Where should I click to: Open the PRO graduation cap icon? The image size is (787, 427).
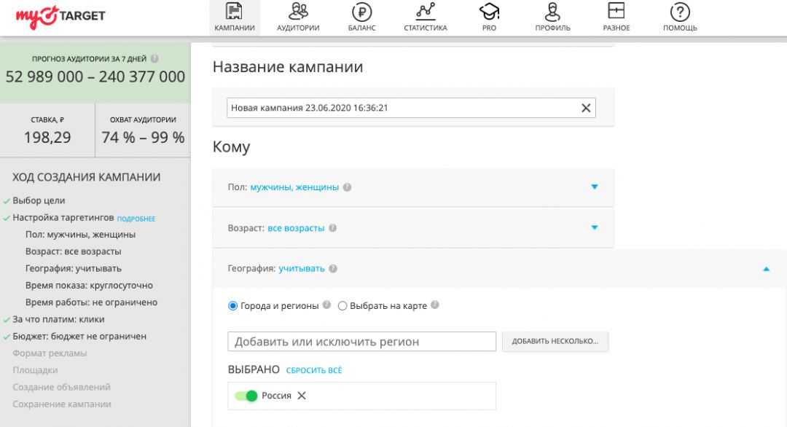coord(488,12)
